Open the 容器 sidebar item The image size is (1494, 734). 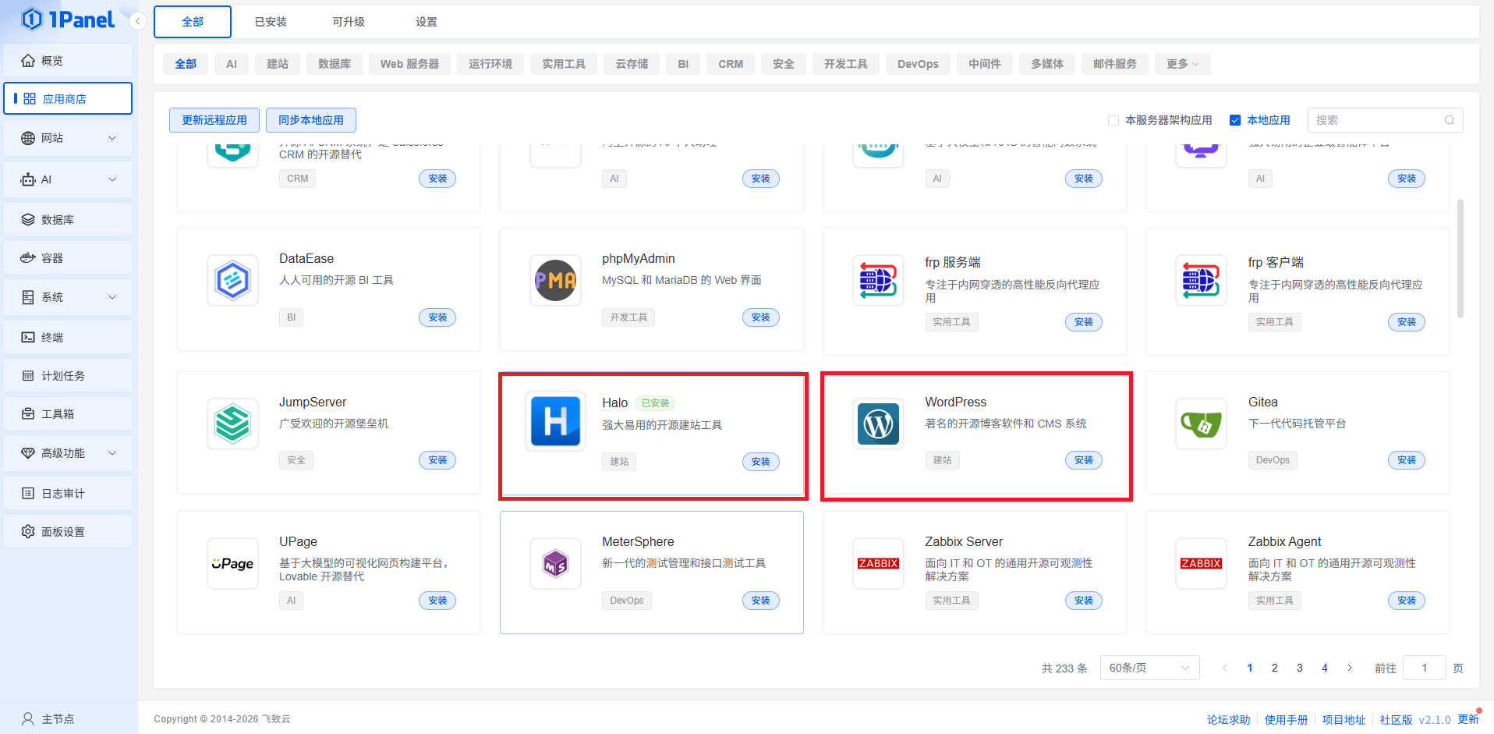[x=68, y=258]
